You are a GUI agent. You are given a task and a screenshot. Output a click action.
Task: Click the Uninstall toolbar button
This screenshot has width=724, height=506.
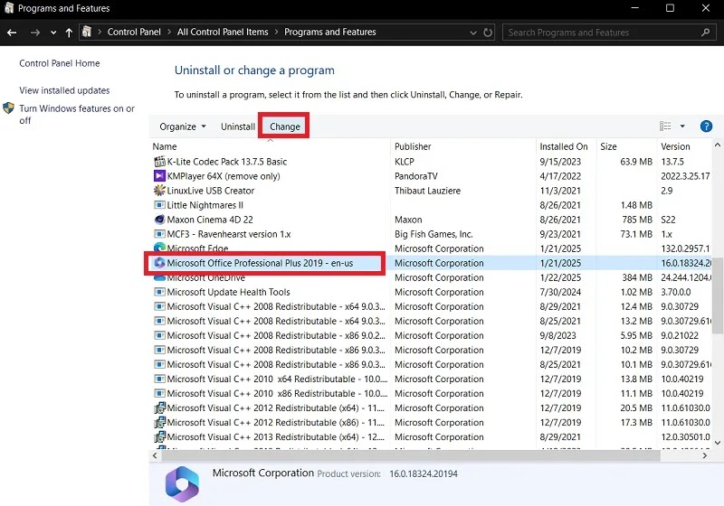pos(238,126)
